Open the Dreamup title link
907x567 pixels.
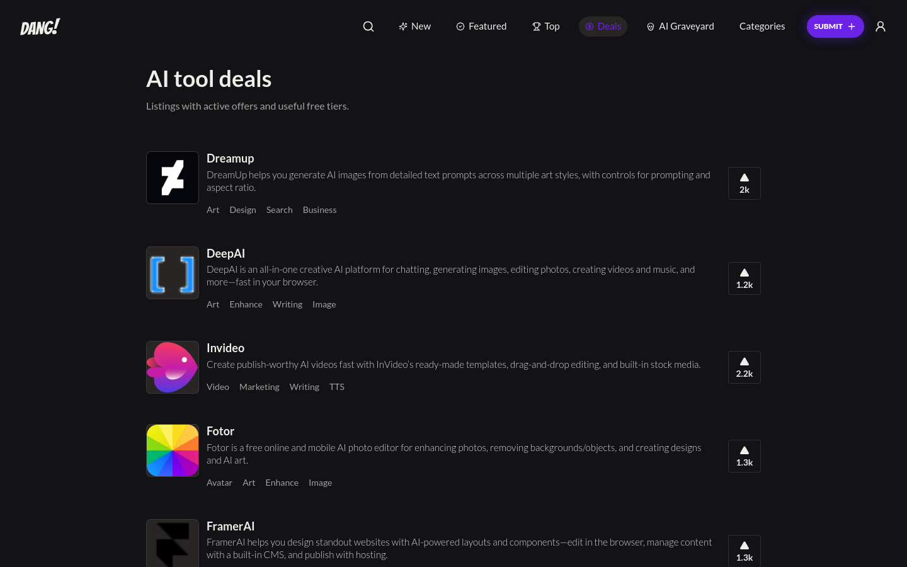click(231, 158)
